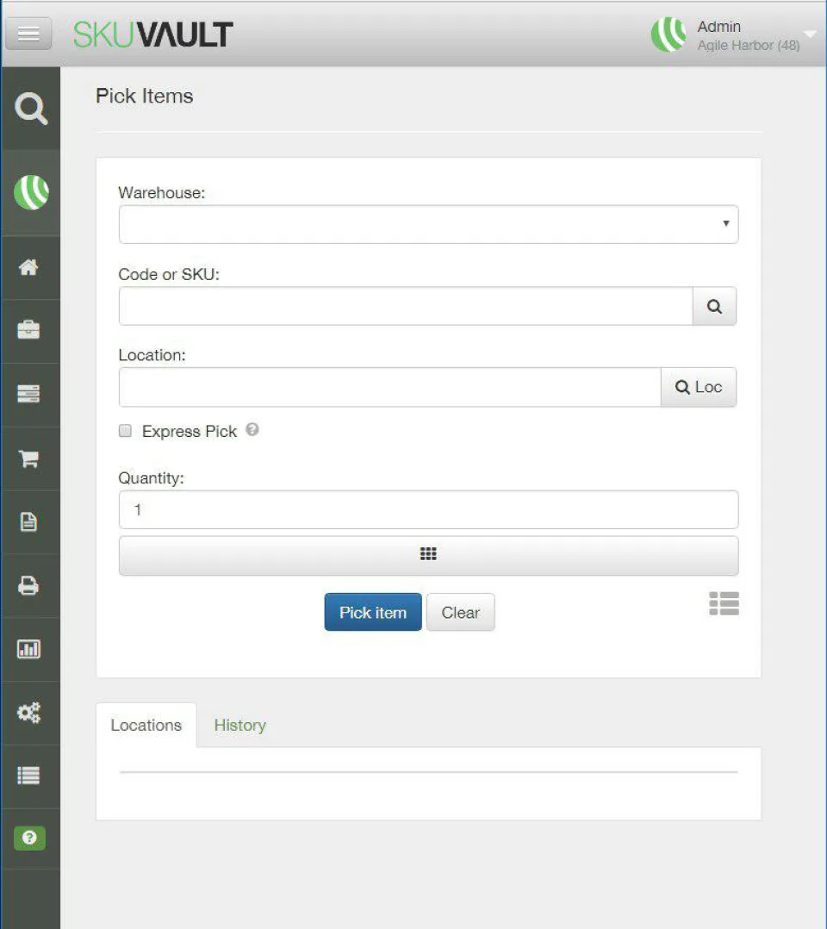This screenshot has height=929, width=827.
Task: Click the help icon next to Express Pick
Action: (252, 429)
